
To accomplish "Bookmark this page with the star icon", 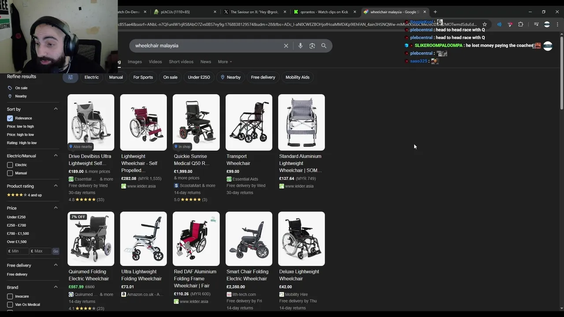I will pos(485,25).
